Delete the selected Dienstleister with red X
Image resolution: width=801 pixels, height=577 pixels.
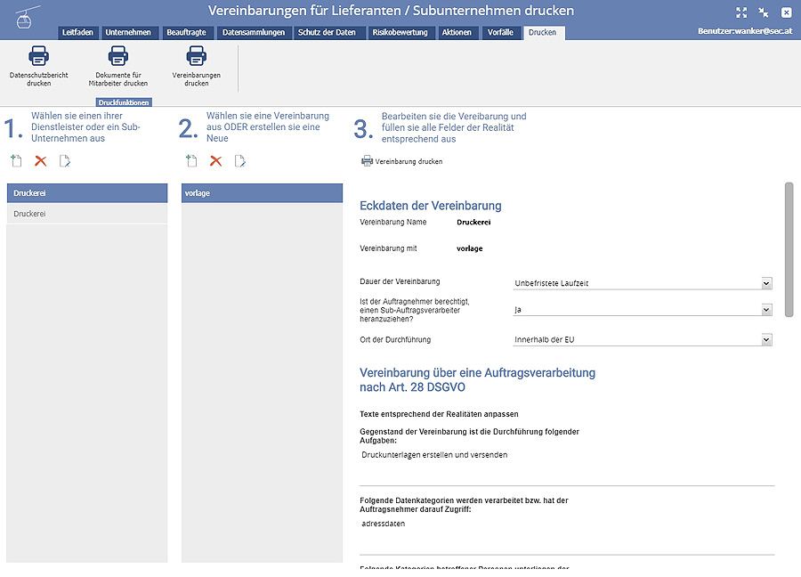(40, 161)
